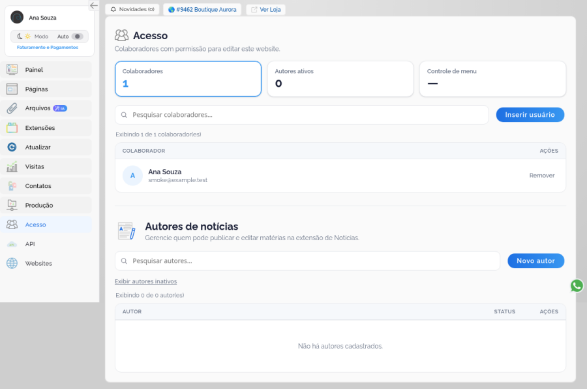Open the Ver Loja link

[266, 9]
